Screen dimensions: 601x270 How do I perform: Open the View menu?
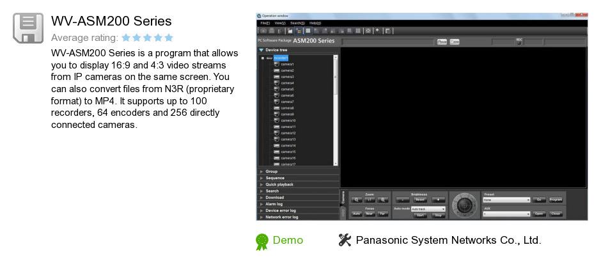click(280, 23)
